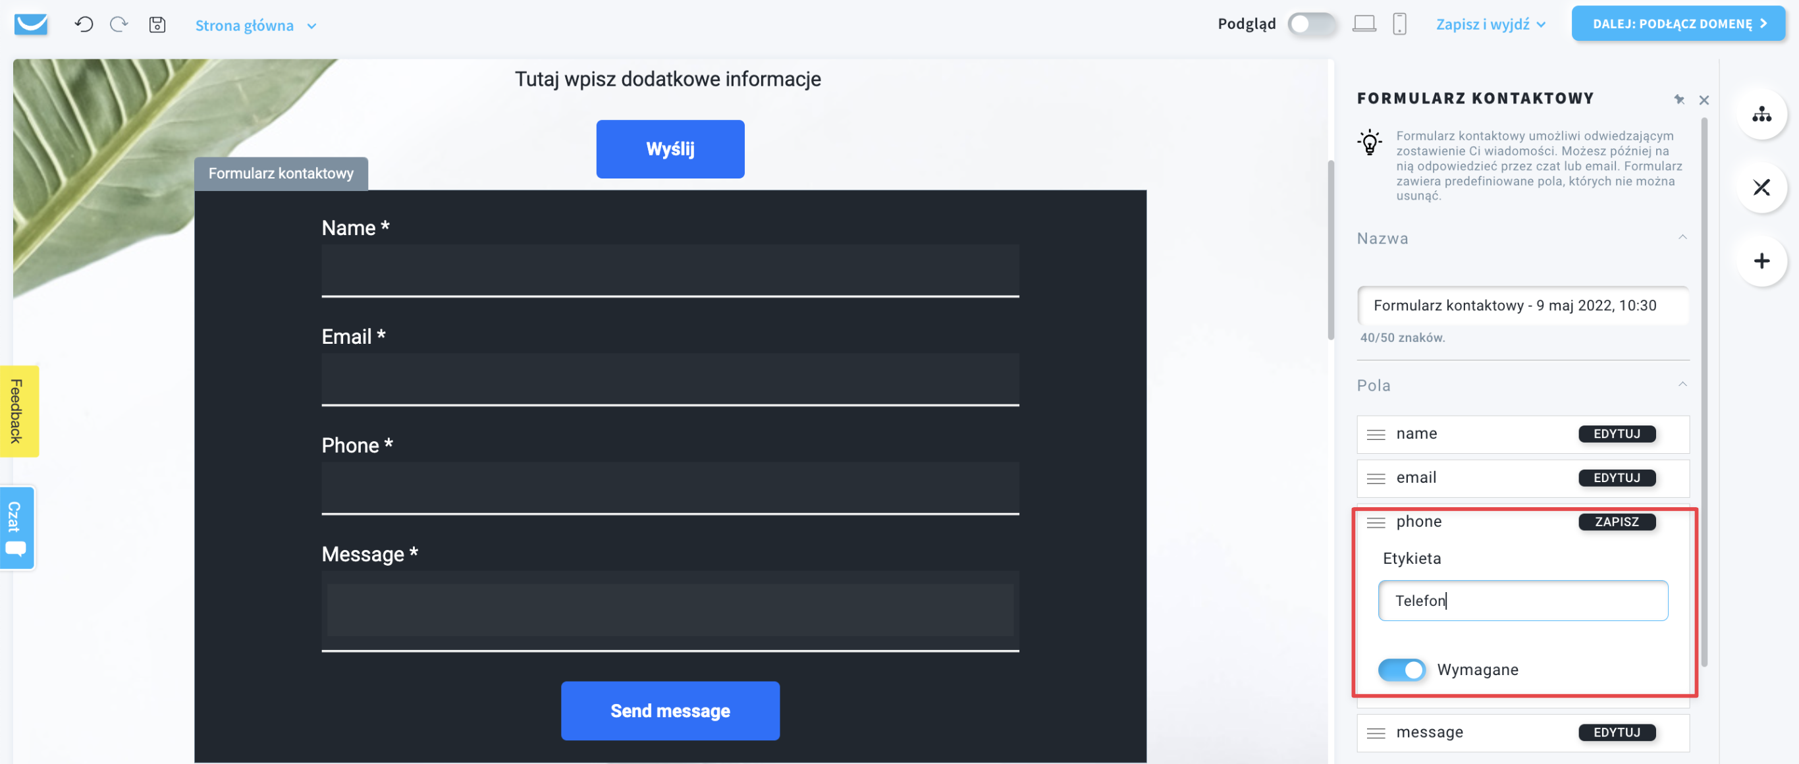Click the Phone input in form
Screen dimensions: 1799x764
point(670,487)
